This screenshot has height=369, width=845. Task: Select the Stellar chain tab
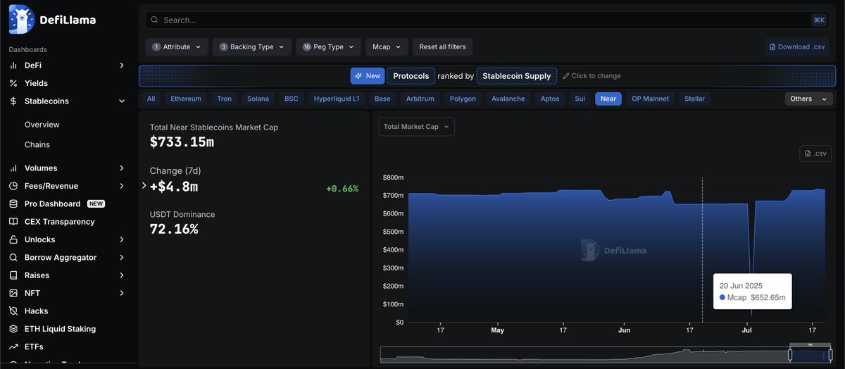694,99
